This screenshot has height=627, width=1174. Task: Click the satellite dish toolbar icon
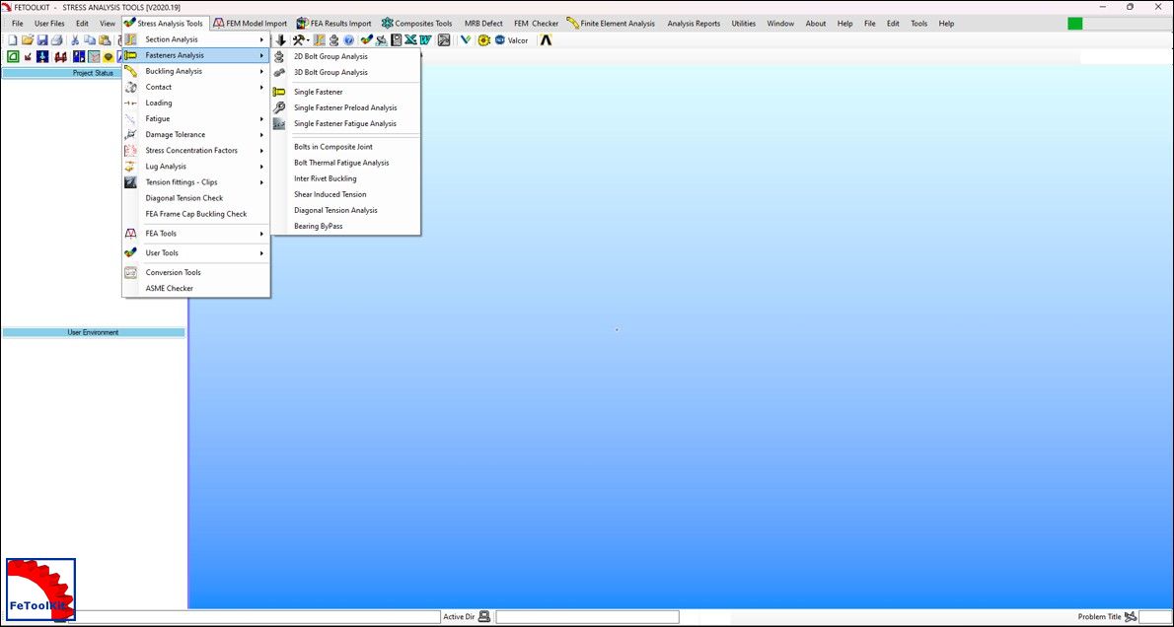pos(382,40)
